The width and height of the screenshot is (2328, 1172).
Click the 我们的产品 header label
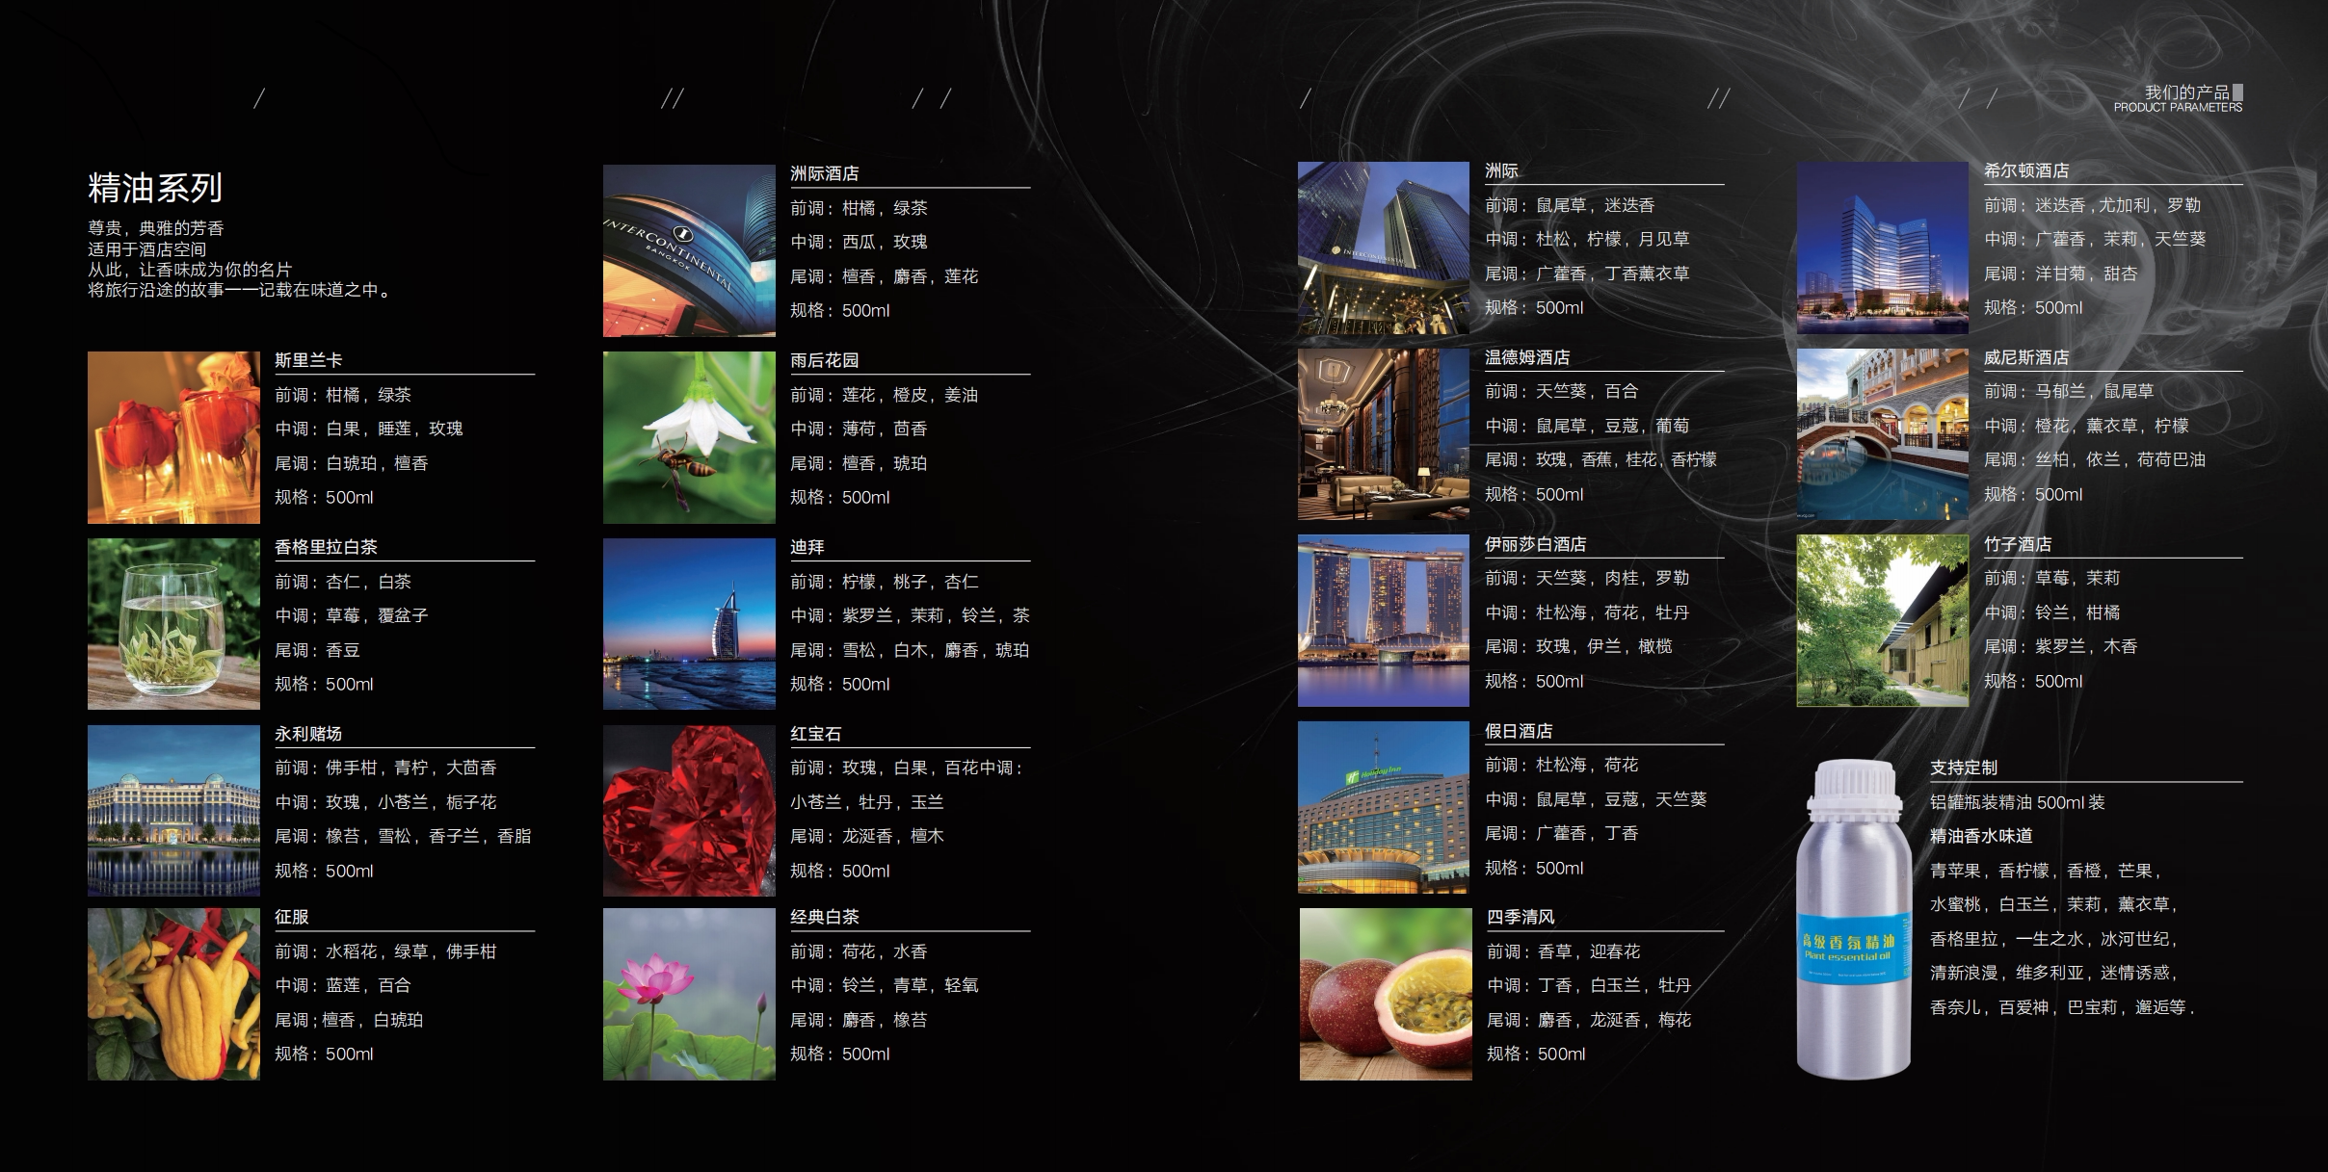2185,92
